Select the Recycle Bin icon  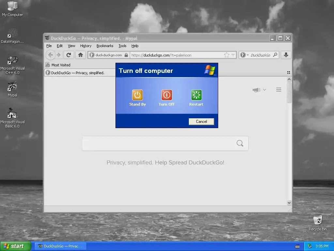click(318, 223)
